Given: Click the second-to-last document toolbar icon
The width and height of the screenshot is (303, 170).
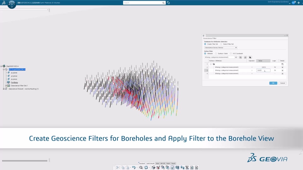Looking at the screenshot, I should coord(192,167).
